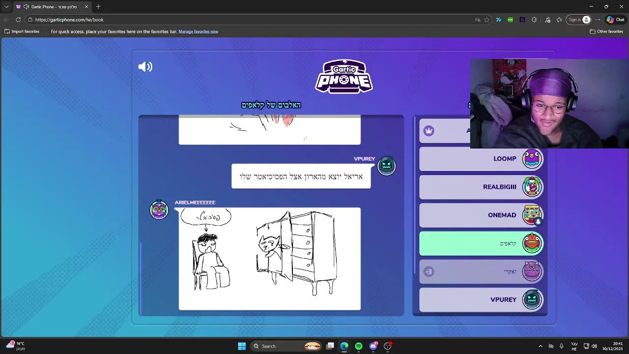Screen dimensions: 629x354
Task: Select the Gartic Phone browser tab
Action: click(53, 7)
